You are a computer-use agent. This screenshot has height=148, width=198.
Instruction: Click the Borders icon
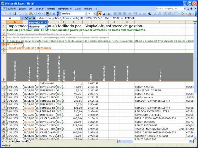pos(176,14)
